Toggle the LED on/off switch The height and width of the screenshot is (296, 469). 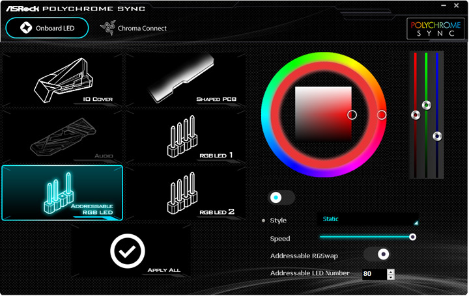281,197
